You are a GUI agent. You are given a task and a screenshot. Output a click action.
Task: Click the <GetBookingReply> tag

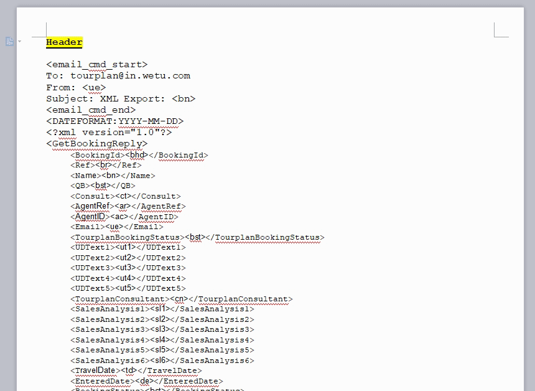click(97, 144)
